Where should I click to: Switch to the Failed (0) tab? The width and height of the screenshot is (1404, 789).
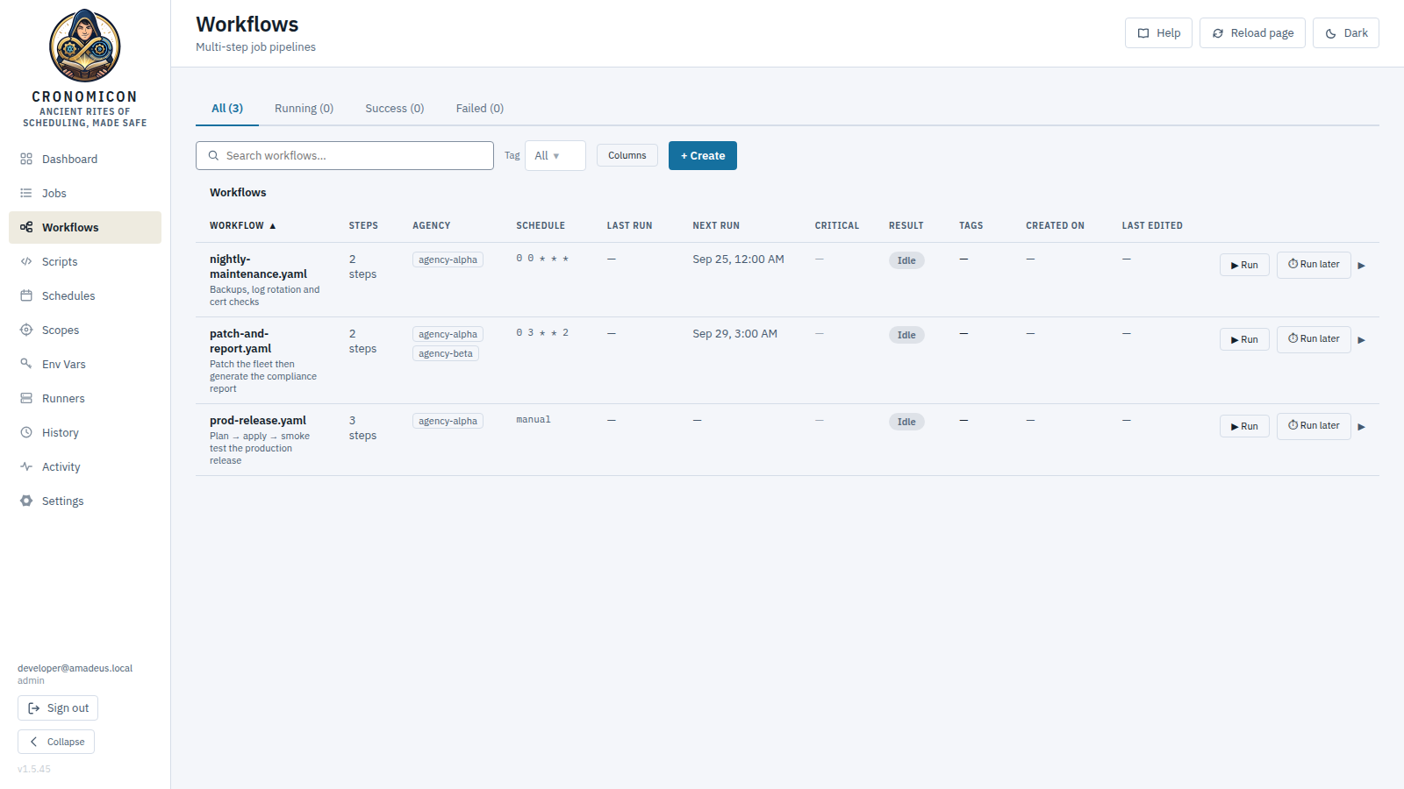480,109
